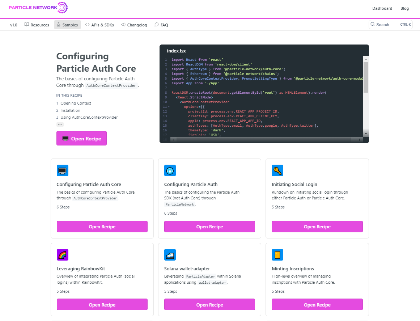The width and height of the screenshot is (420, 321).
Task: Click the Particle Network logo
Action: coord(38,8)
